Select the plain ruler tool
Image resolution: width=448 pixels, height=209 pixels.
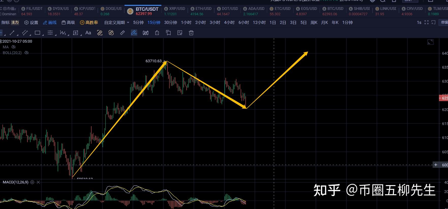pos(122,33)
